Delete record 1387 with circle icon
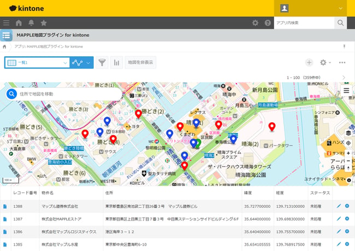This screenshot has height=251, width=355. pyautogui.click(x=347, y=219)
